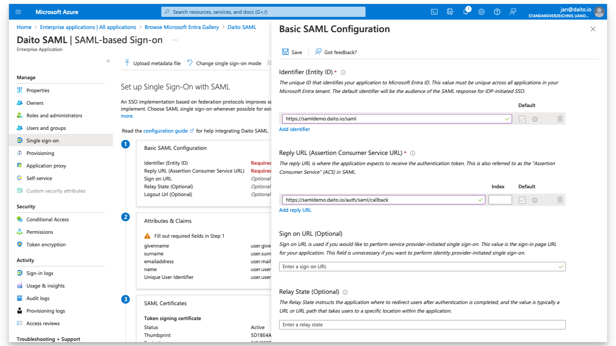Image resolution: width=616 pixels, height=346 pixels.
Task: Delete the auth/saml/callback reply URL row
Action: click(x=560, y=200)
